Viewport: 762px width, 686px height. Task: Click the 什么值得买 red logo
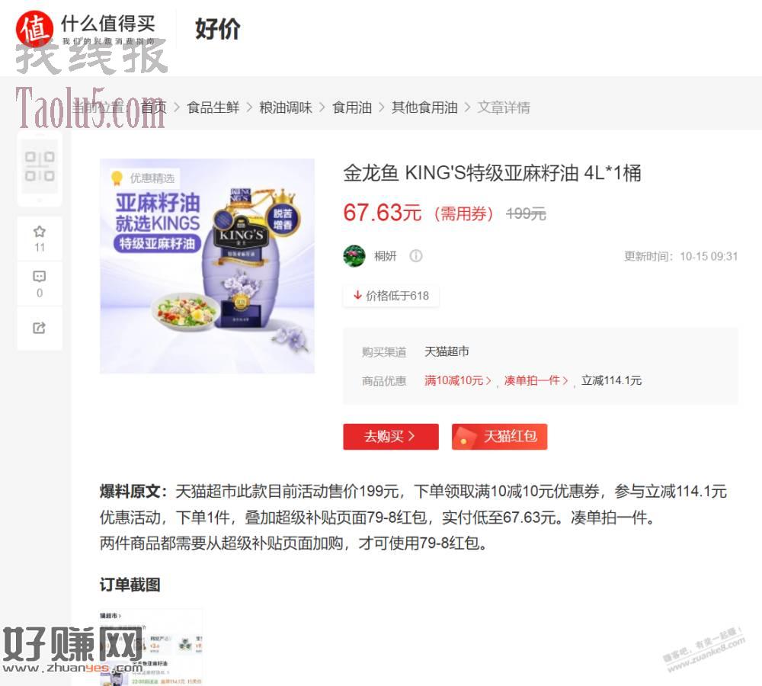pyautogui.click(x=34, y=29)
